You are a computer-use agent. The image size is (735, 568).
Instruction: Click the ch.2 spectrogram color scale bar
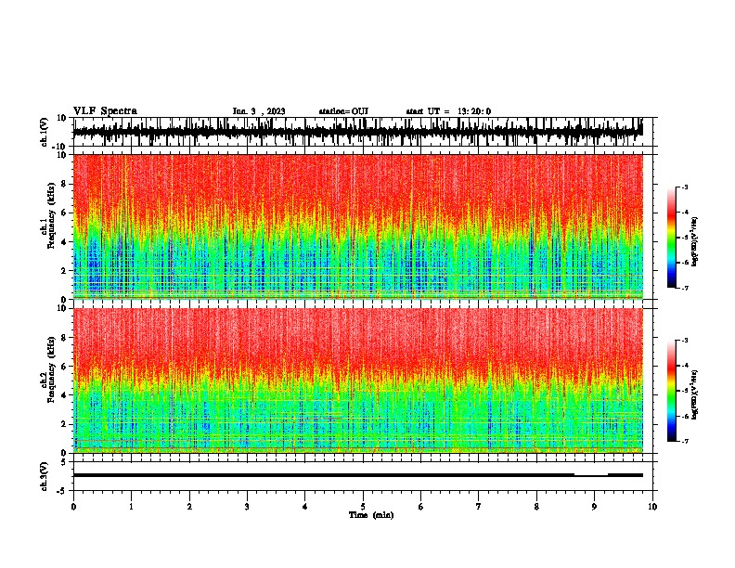[671, 391]
